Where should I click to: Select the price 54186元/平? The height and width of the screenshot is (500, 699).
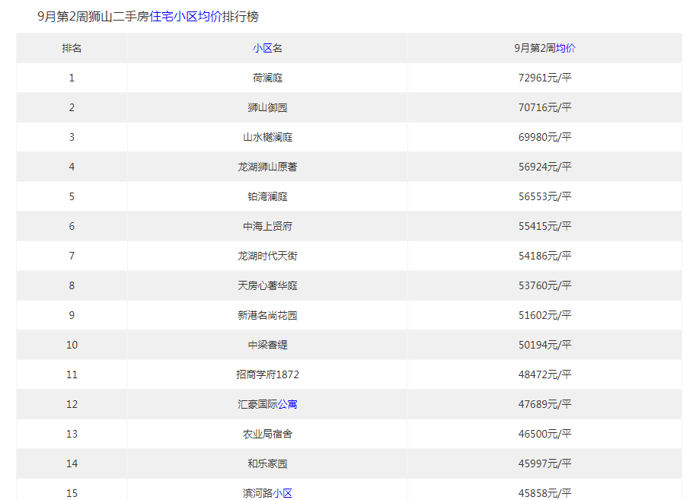[544, 256]
